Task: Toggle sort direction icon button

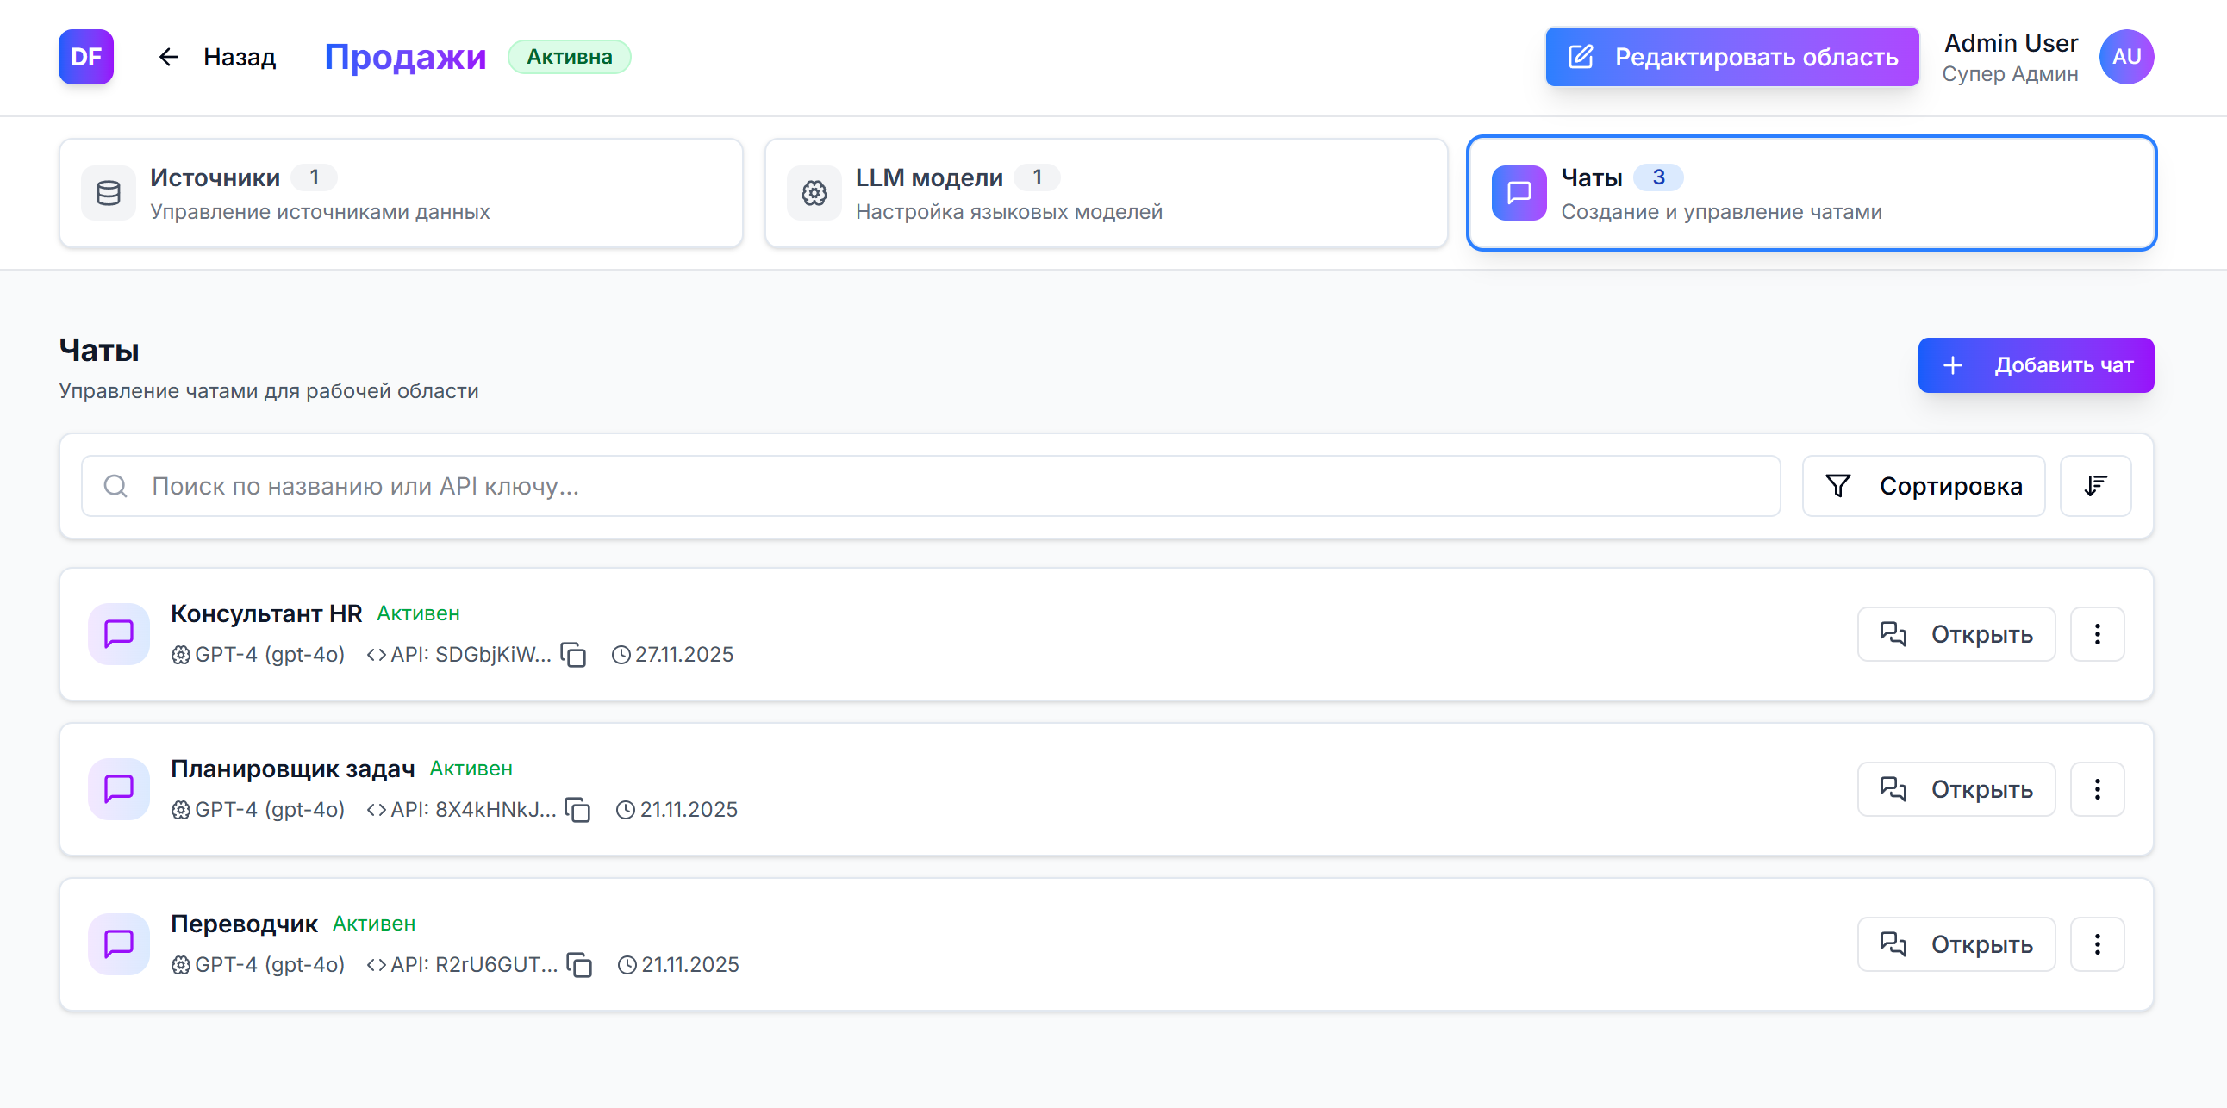Action: tap(2095, 486)
